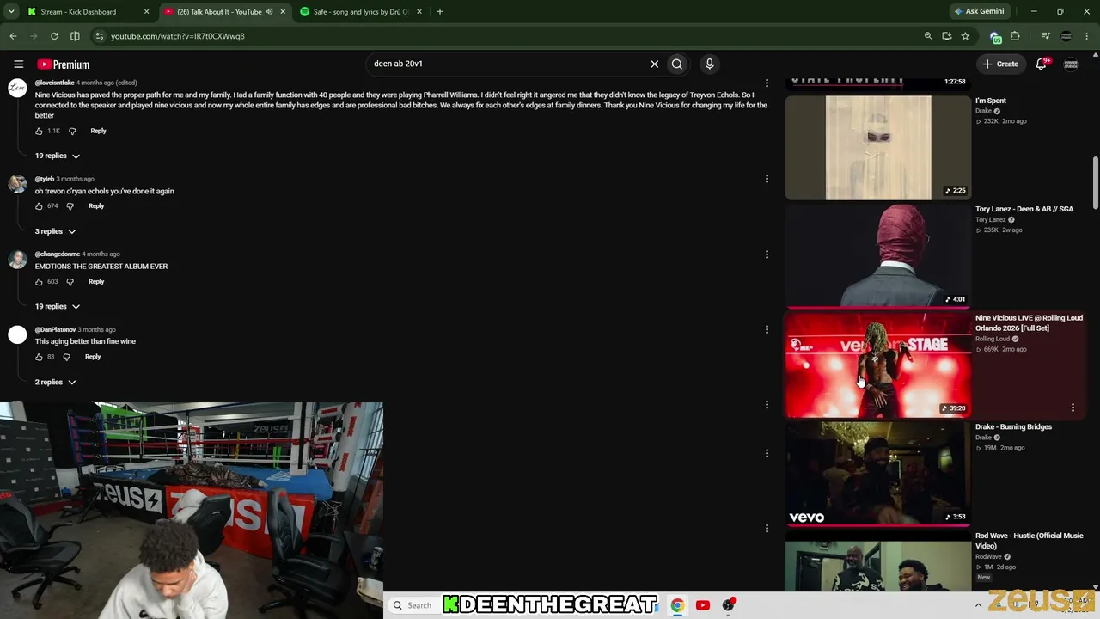Image resolution: width=1100 pixels, height=619 pixels.
Task: Open the Drake - Burning Bridges video title
Action: [1013, 426]
